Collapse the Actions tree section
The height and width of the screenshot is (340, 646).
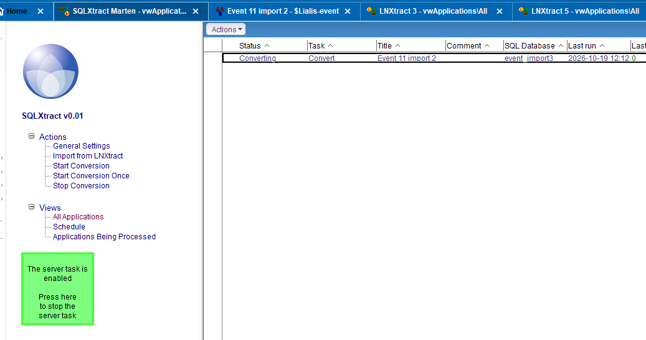click(31, 136)
